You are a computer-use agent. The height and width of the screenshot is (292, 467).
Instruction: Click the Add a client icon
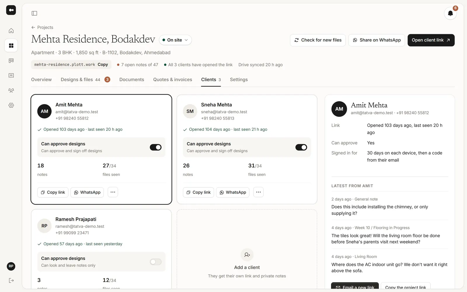[x=247, y=255]
